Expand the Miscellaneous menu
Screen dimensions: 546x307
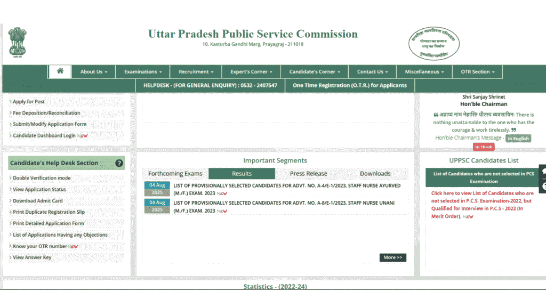[x=424, y=72]
